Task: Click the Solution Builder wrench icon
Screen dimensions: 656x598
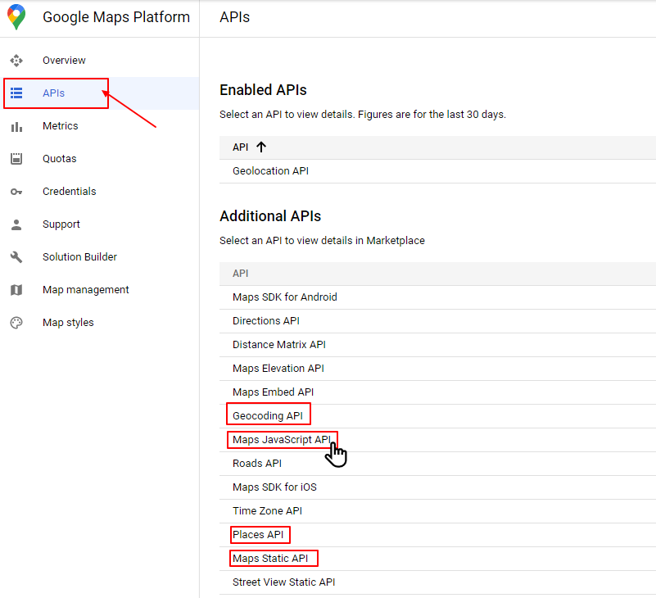Action: [x=16, y=257]
